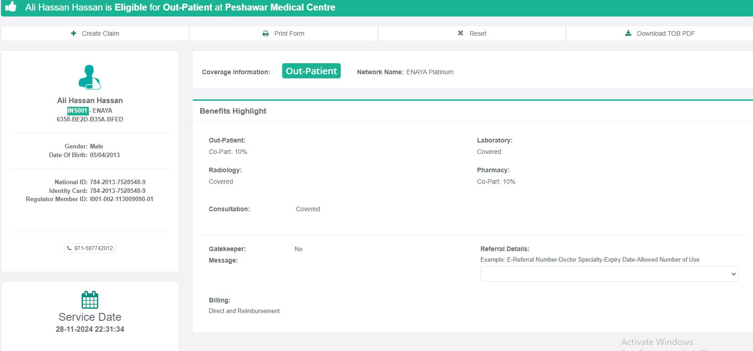The width and height of the screenshot is (753, 351).
Task: Click the calendar icon above Service Date
Action: pos(90,300)
